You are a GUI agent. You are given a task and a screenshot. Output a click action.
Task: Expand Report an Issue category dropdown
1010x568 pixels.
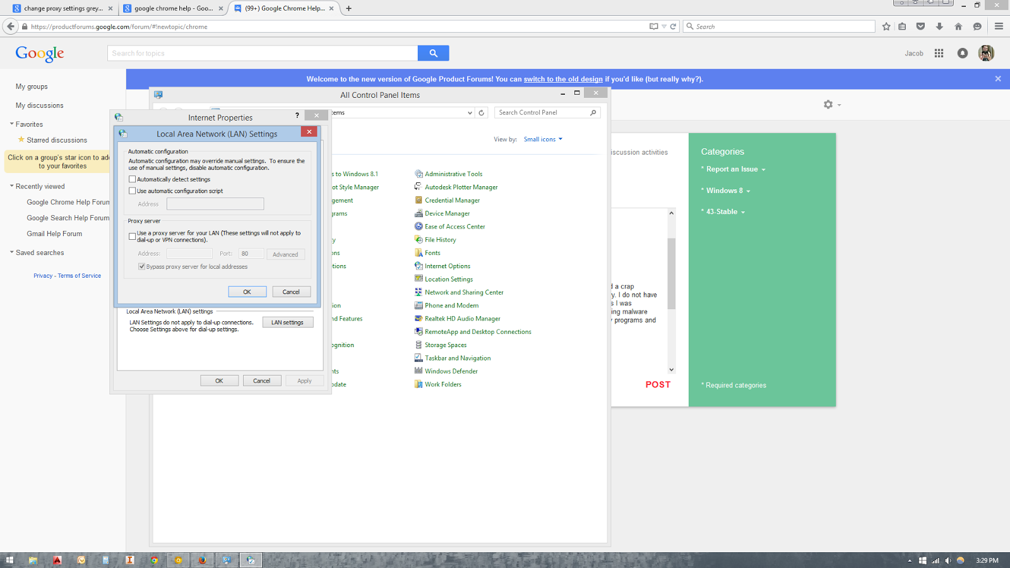tap(735, 169)
